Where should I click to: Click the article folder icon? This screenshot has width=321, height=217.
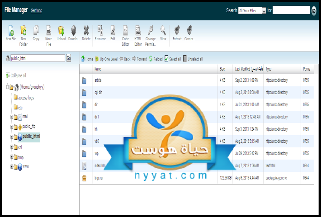pyautogui.click(x=84, y=80)
